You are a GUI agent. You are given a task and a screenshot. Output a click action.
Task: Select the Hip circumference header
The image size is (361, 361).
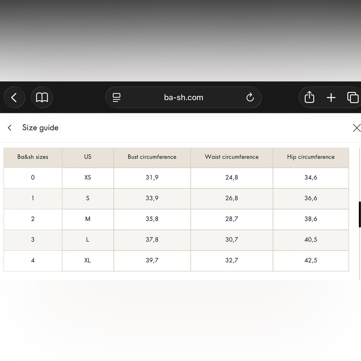point(311,157)
